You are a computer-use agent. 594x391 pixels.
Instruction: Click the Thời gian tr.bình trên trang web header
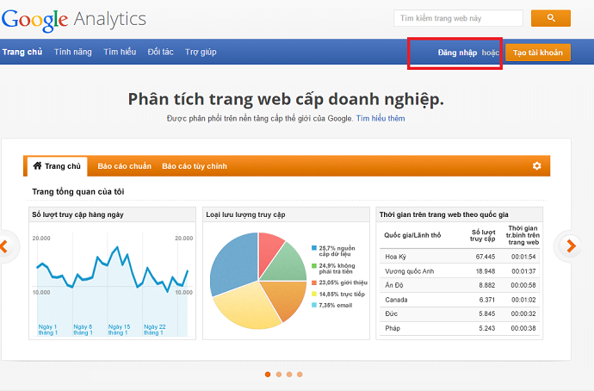click(523, 235)
